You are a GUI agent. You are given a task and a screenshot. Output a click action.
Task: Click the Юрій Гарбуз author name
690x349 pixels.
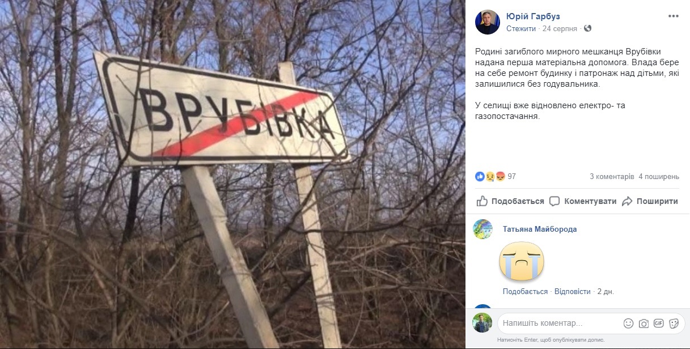coord(533,16)
